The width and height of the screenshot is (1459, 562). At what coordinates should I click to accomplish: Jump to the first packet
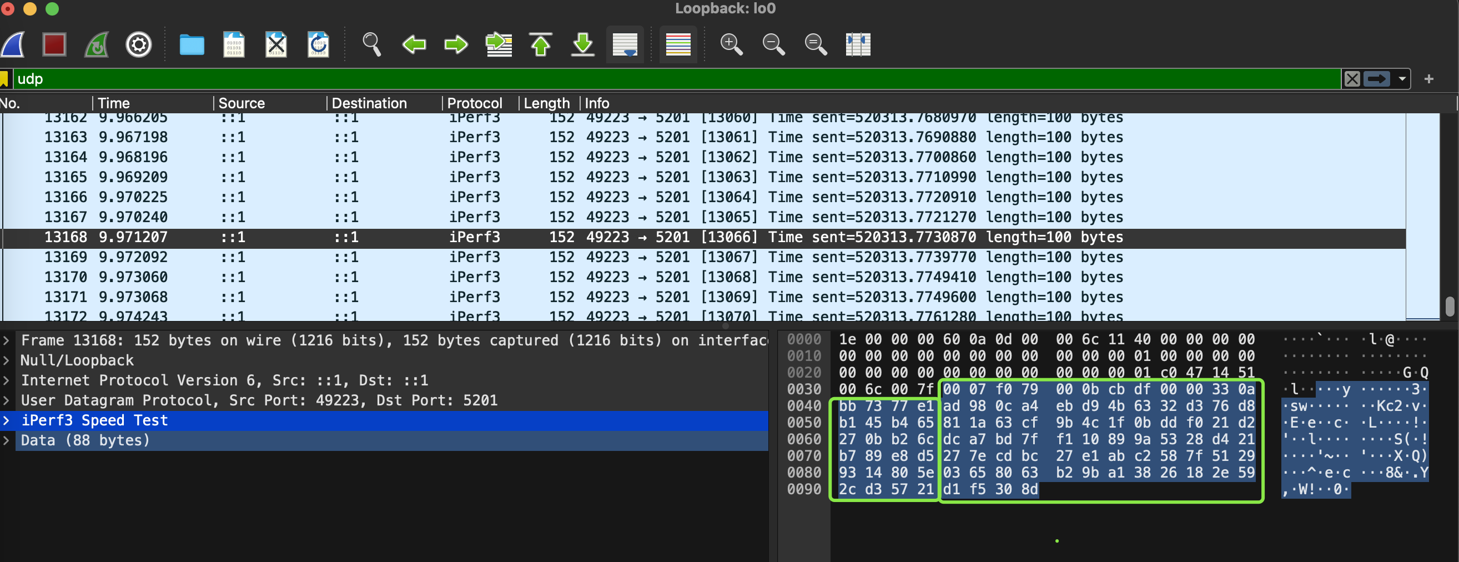541,44
